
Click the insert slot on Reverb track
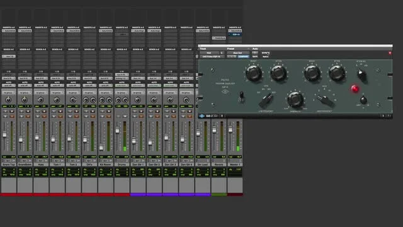[x=219, y=38]
